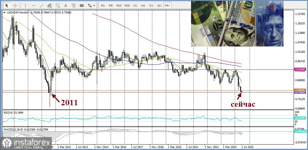The image size is (308, 150).
Task: Select the text label tool
Action: [x=74, y=5]
